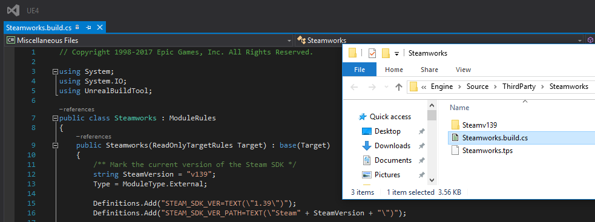Open the Share ribbon tab
The width and height of the screenshot is (595, 222).
(x=429, y=70)
